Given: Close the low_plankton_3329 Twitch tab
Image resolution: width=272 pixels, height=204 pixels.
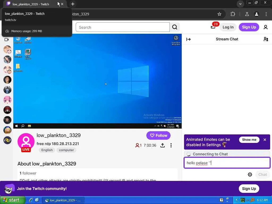Looking at the screenshot, I should pyautogui.click(x=62, y=4).
